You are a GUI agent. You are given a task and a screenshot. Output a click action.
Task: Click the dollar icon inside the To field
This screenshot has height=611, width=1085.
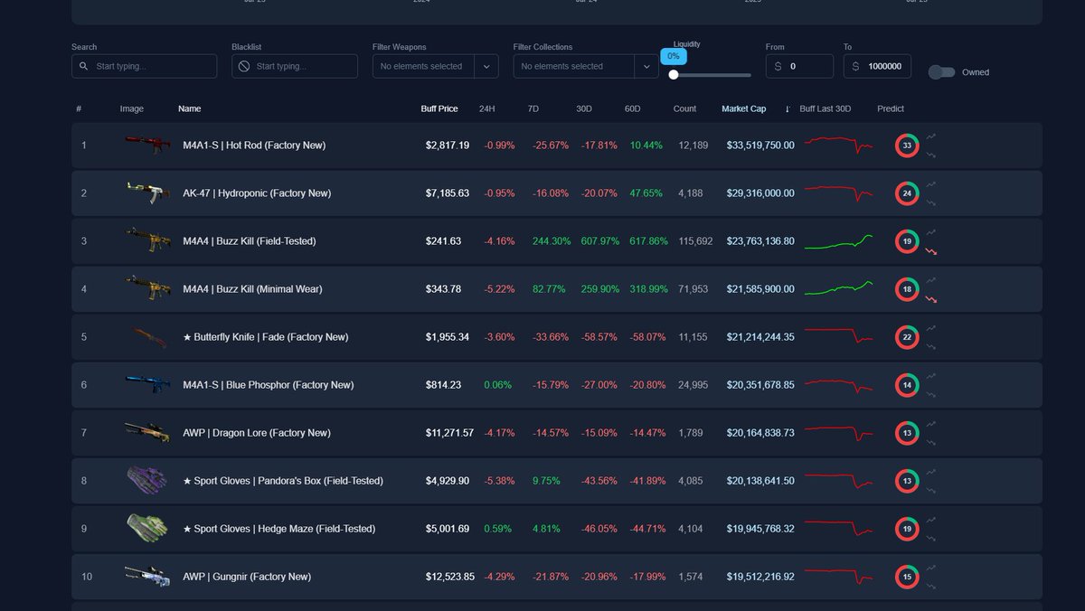pyautogui.click(x=854, y=66)
